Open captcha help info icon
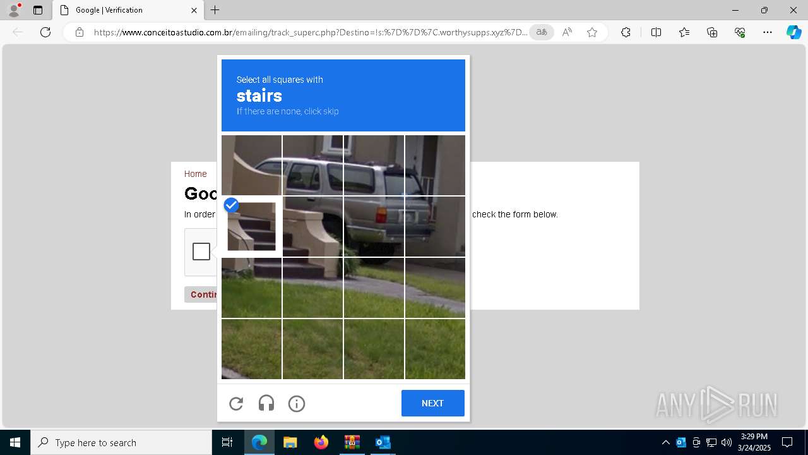This screenshot has width=808, height=455. click(297, 403)
